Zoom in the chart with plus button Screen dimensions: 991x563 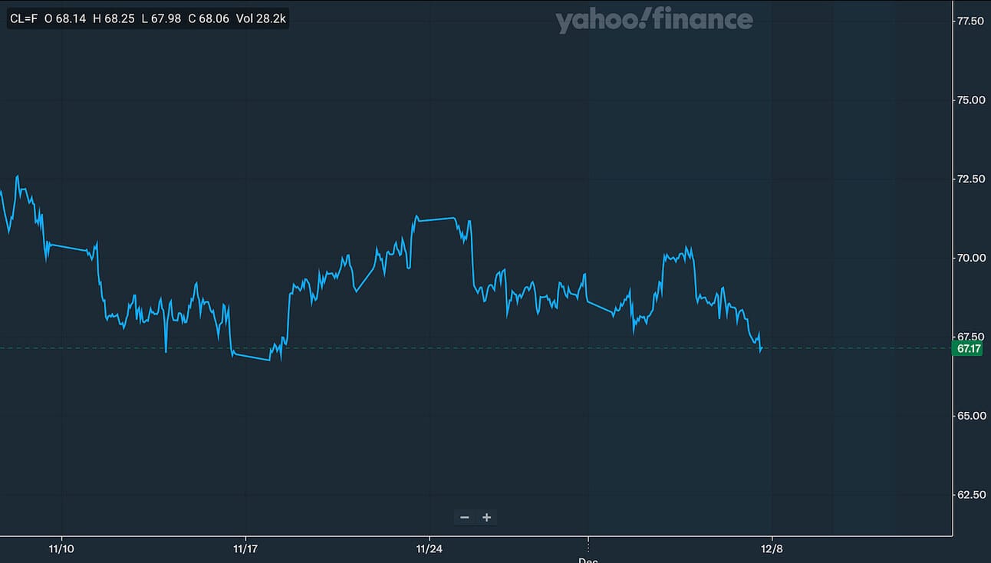point(486,517)
